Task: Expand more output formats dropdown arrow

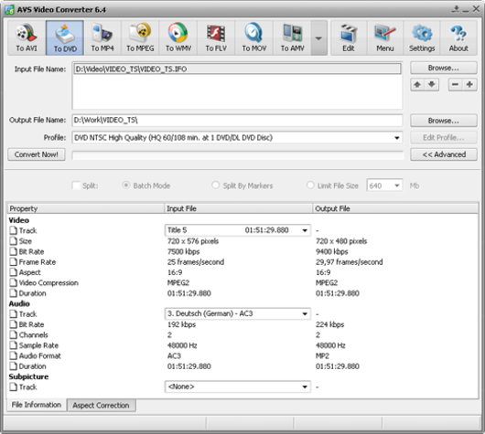Action: click(x=318, y=38)
